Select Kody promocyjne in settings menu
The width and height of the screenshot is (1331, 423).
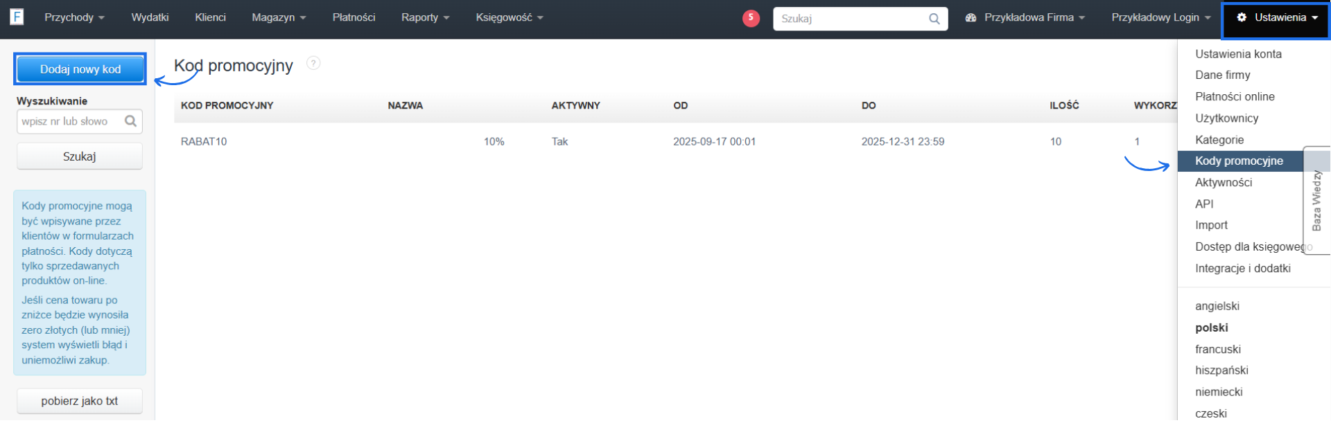click(1239, 161)
